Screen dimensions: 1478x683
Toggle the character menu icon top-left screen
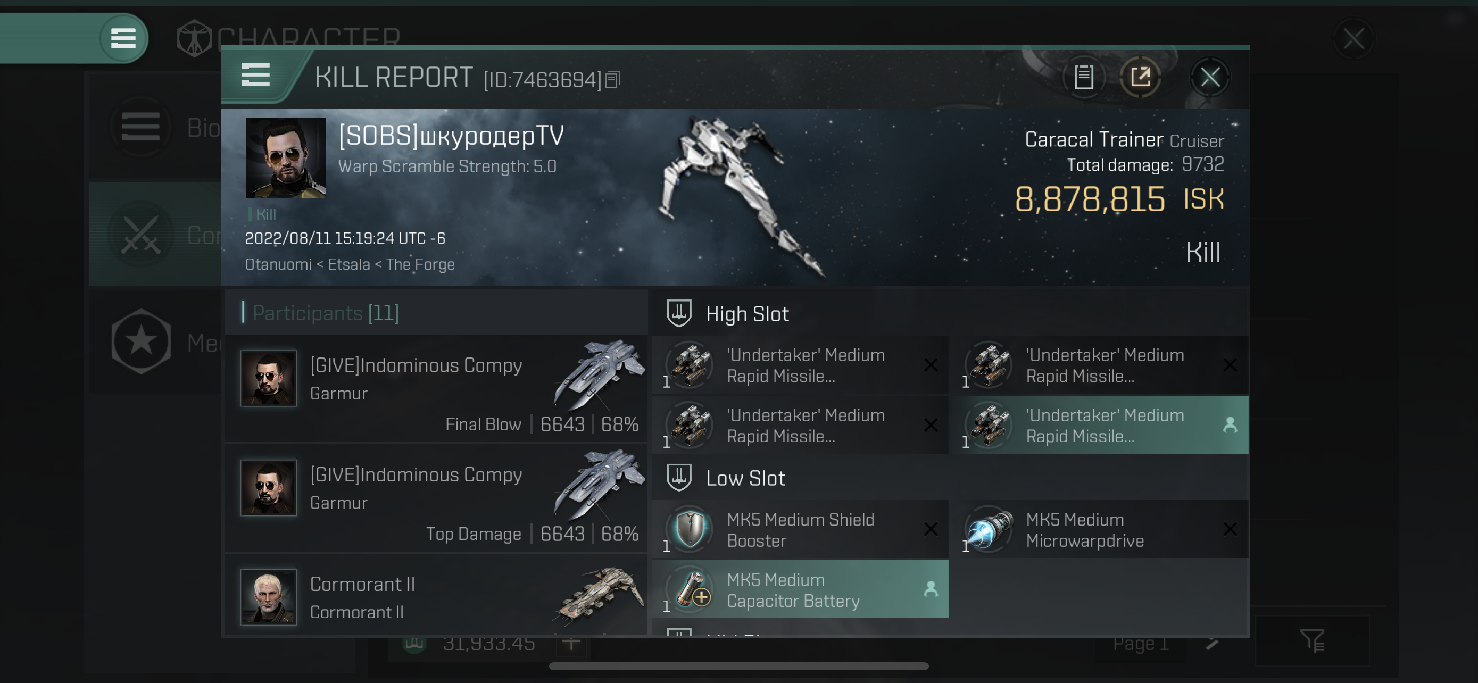point(122,38)
